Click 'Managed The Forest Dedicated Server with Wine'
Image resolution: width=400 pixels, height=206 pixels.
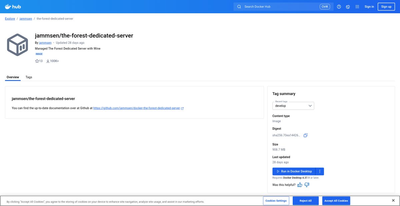point(68,49)
